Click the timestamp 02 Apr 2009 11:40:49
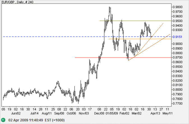 coord(26,120)
